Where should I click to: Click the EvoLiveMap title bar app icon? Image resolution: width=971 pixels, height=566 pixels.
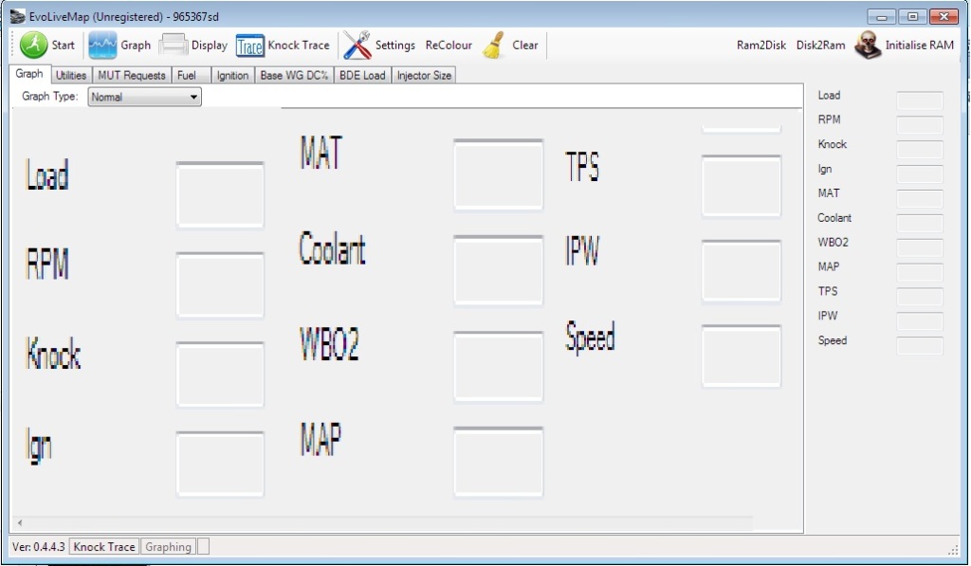tap(17, 16)
